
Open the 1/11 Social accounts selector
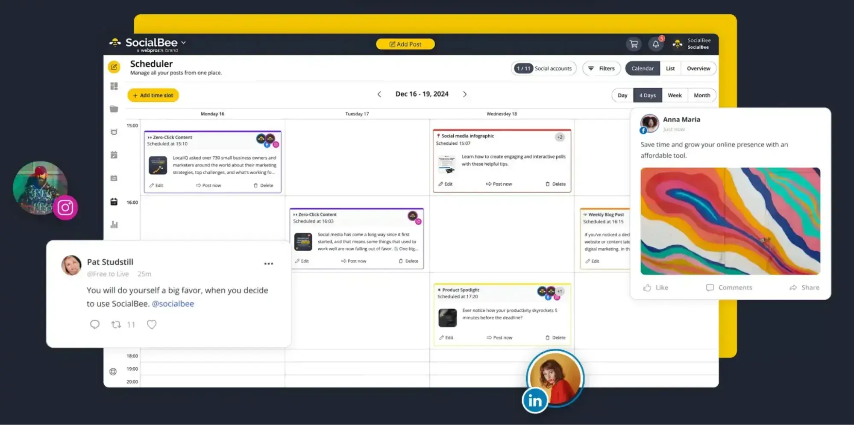(543, 68)
